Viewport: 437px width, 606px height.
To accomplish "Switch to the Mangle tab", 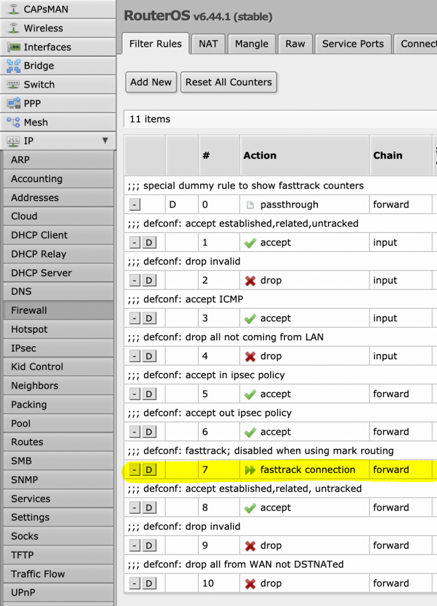I will pos(252,44).
